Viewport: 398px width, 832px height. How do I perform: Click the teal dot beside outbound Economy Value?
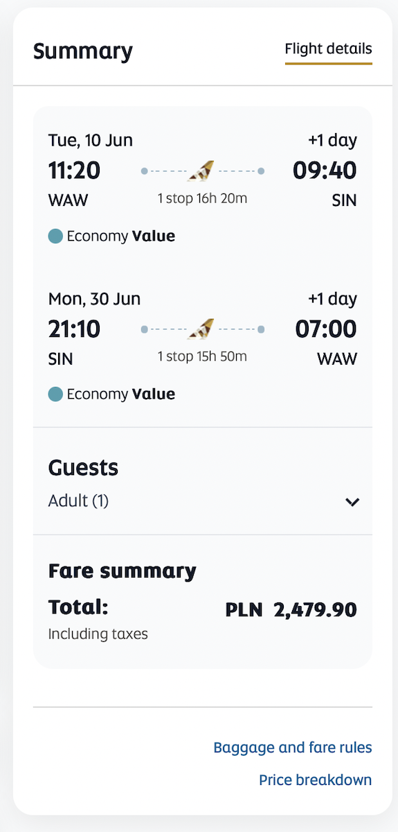(55, 236)
